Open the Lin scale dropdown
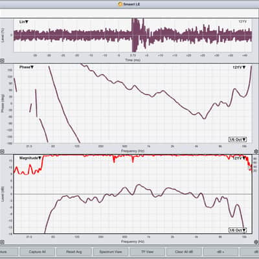 coord(24,22)
